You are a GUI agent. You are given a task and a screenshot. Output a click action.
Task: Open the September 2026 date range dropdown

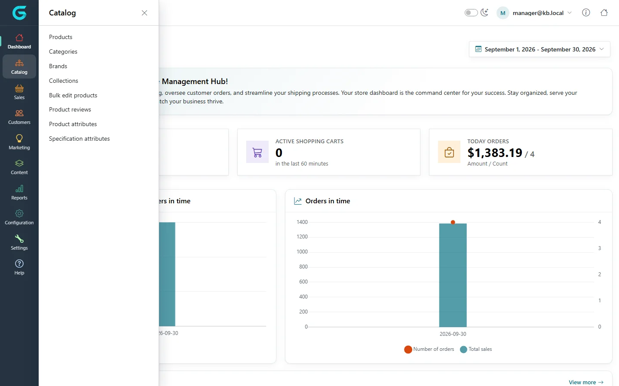pyautogui.click(x=539, y=49)
